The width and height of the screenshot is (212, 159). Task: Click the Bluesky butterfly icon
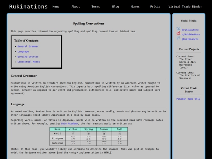[x=178, y=29]
